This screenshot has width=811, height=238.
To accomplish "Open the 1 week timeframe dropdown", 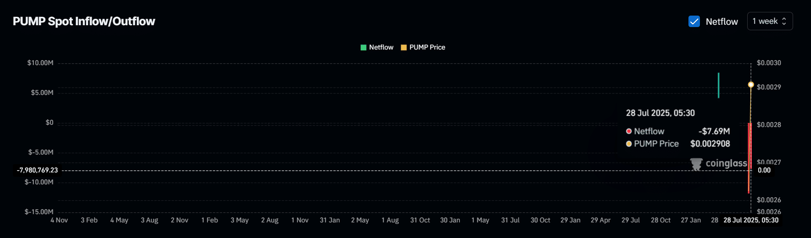I will [x=770, y=22].
